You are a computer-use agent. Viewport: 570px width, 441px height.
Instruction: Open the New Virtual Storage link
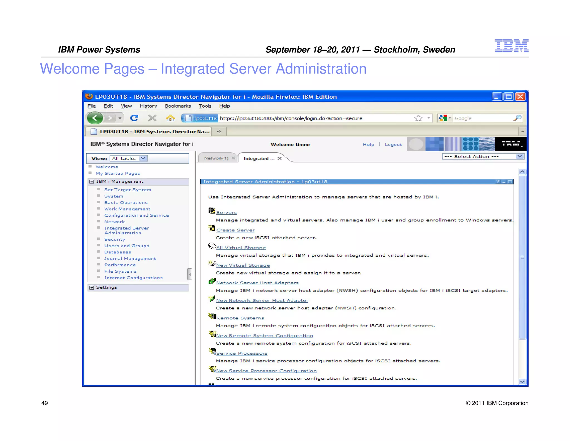pyautogui.click(x=243, y=265)
